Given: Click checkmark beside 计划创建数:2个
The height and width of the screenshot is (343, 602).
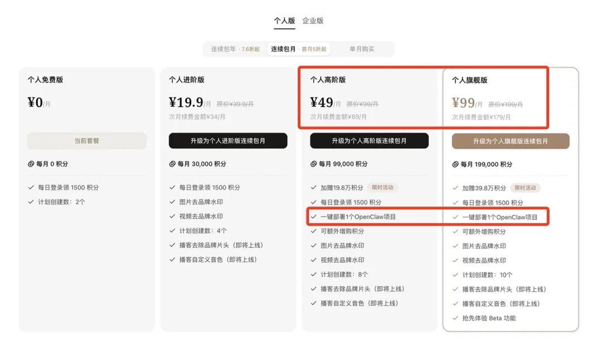Looking at the screenshot, I should click(31, 202).
